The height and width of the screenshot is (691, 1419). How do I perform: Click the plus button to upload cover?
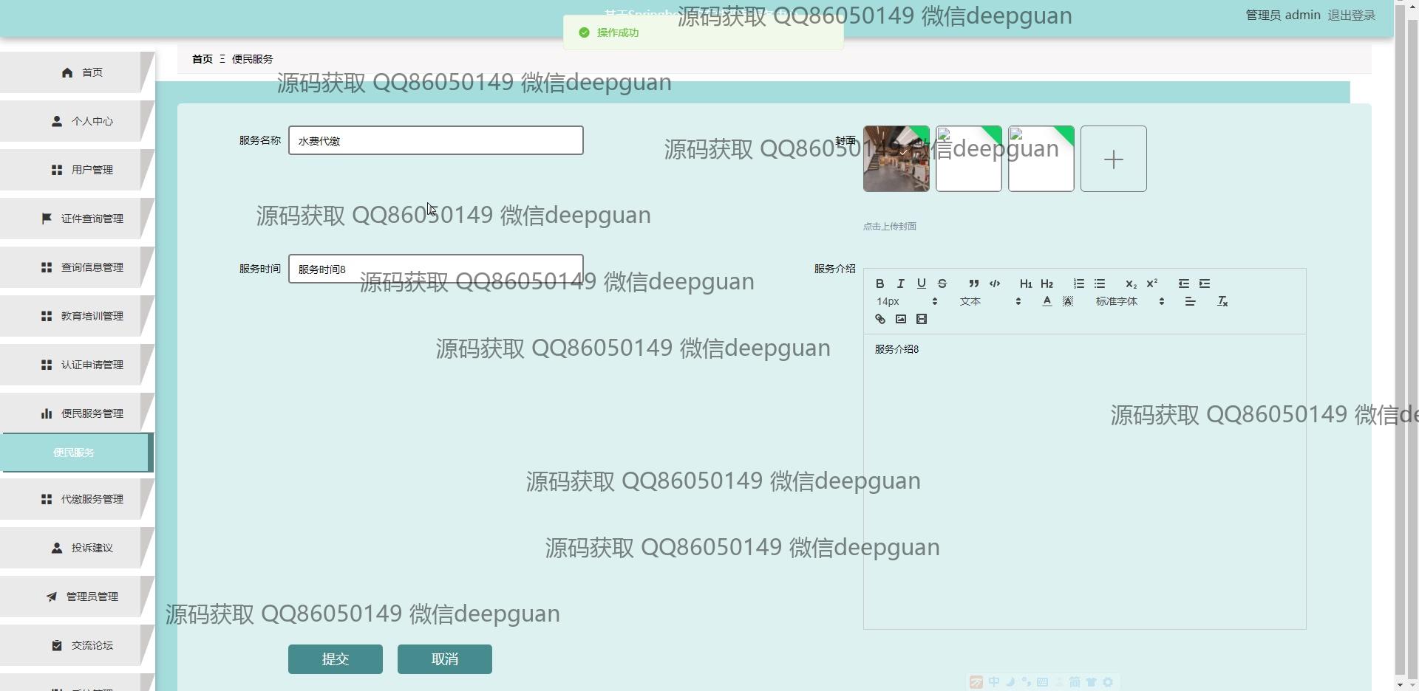(x=1114, y=159)
